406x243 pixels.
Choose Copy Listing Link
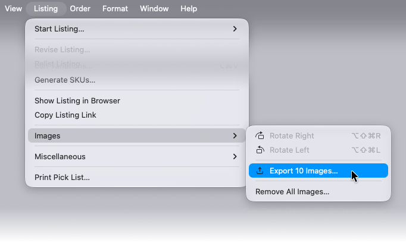click(x=137, y=115)
